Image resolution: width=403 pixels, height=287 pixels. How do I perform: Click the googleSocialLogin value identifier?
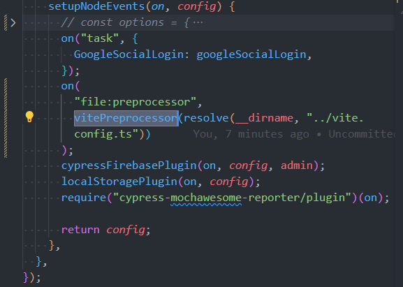[x=251, y=54]
